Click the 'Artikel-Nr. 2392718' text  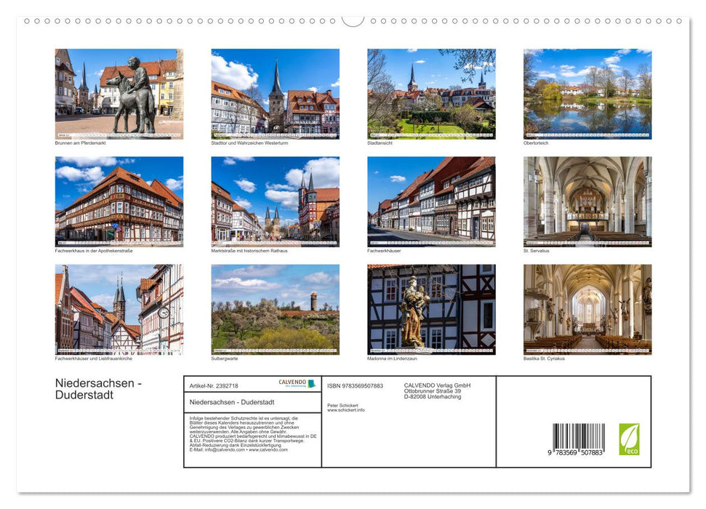pos(214,386)
